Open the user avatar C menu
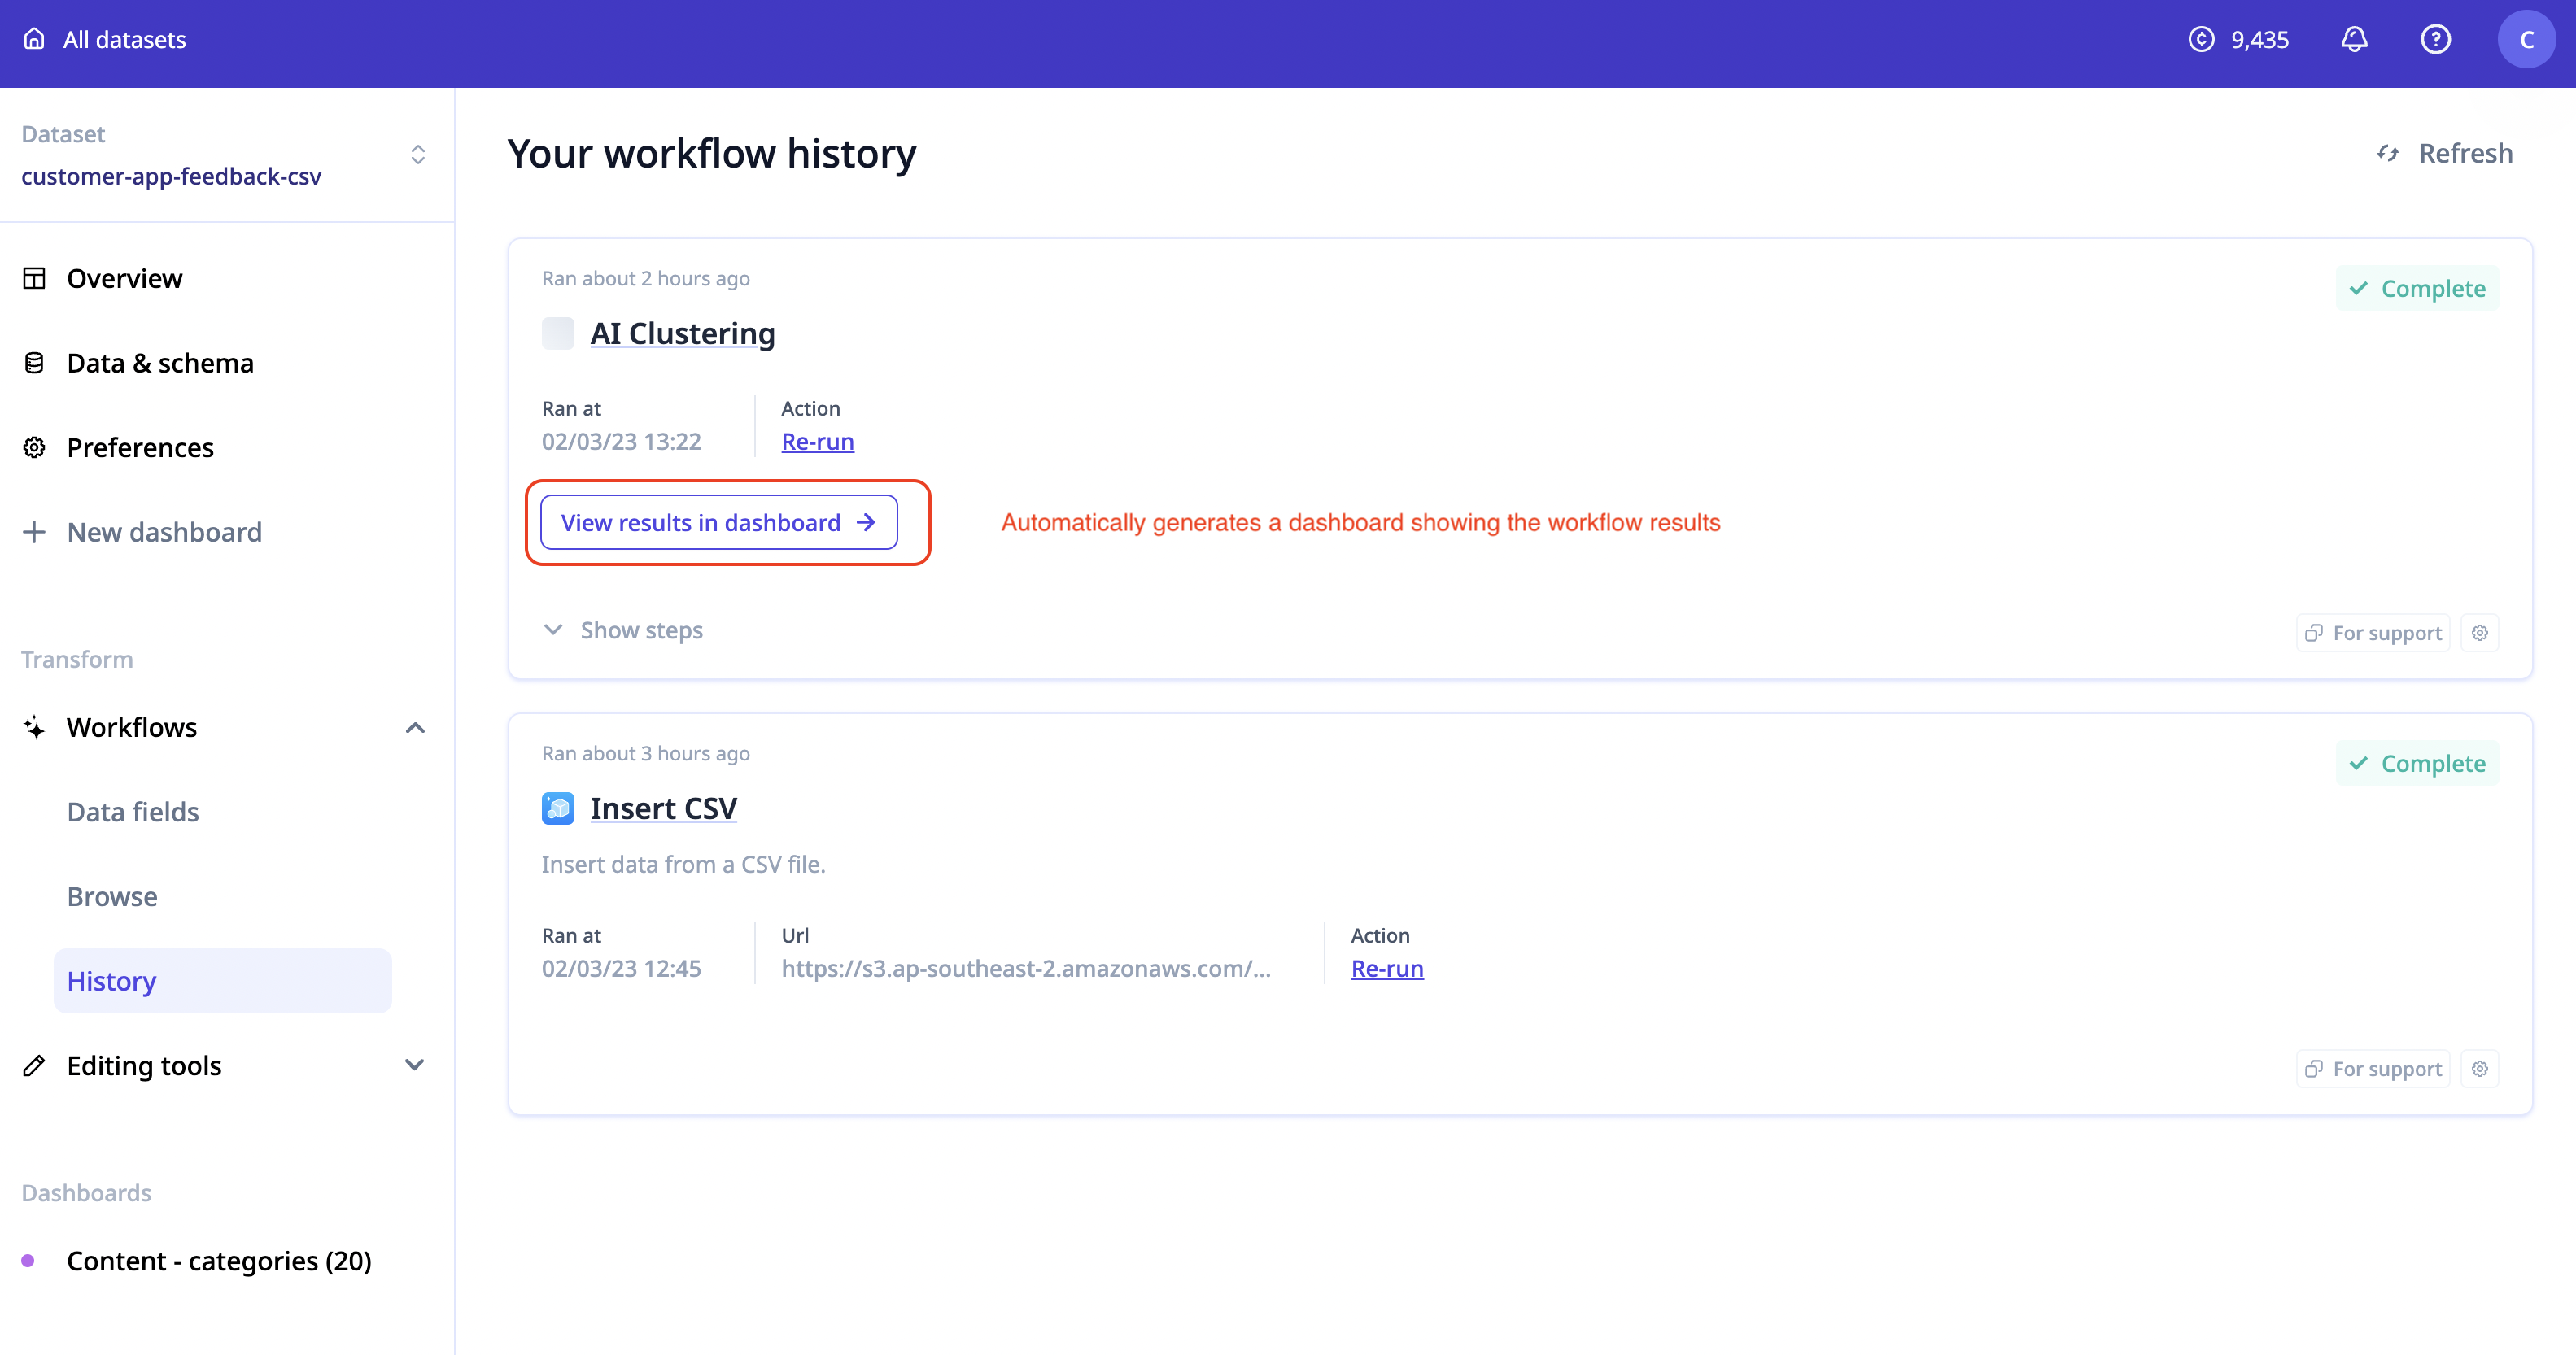The width and height of the screenshot is (2576, 1355). (2526, 40)
